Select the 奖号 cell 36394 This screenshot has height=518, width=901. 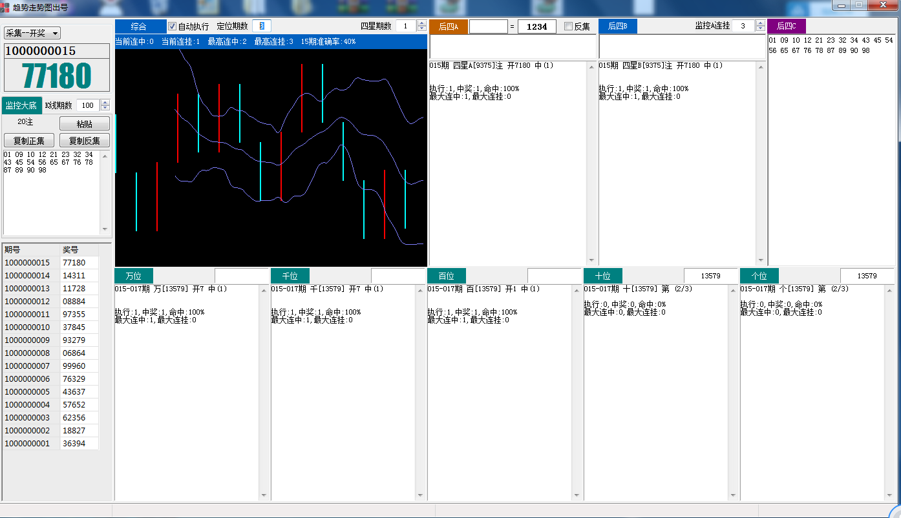pos(79,444)
